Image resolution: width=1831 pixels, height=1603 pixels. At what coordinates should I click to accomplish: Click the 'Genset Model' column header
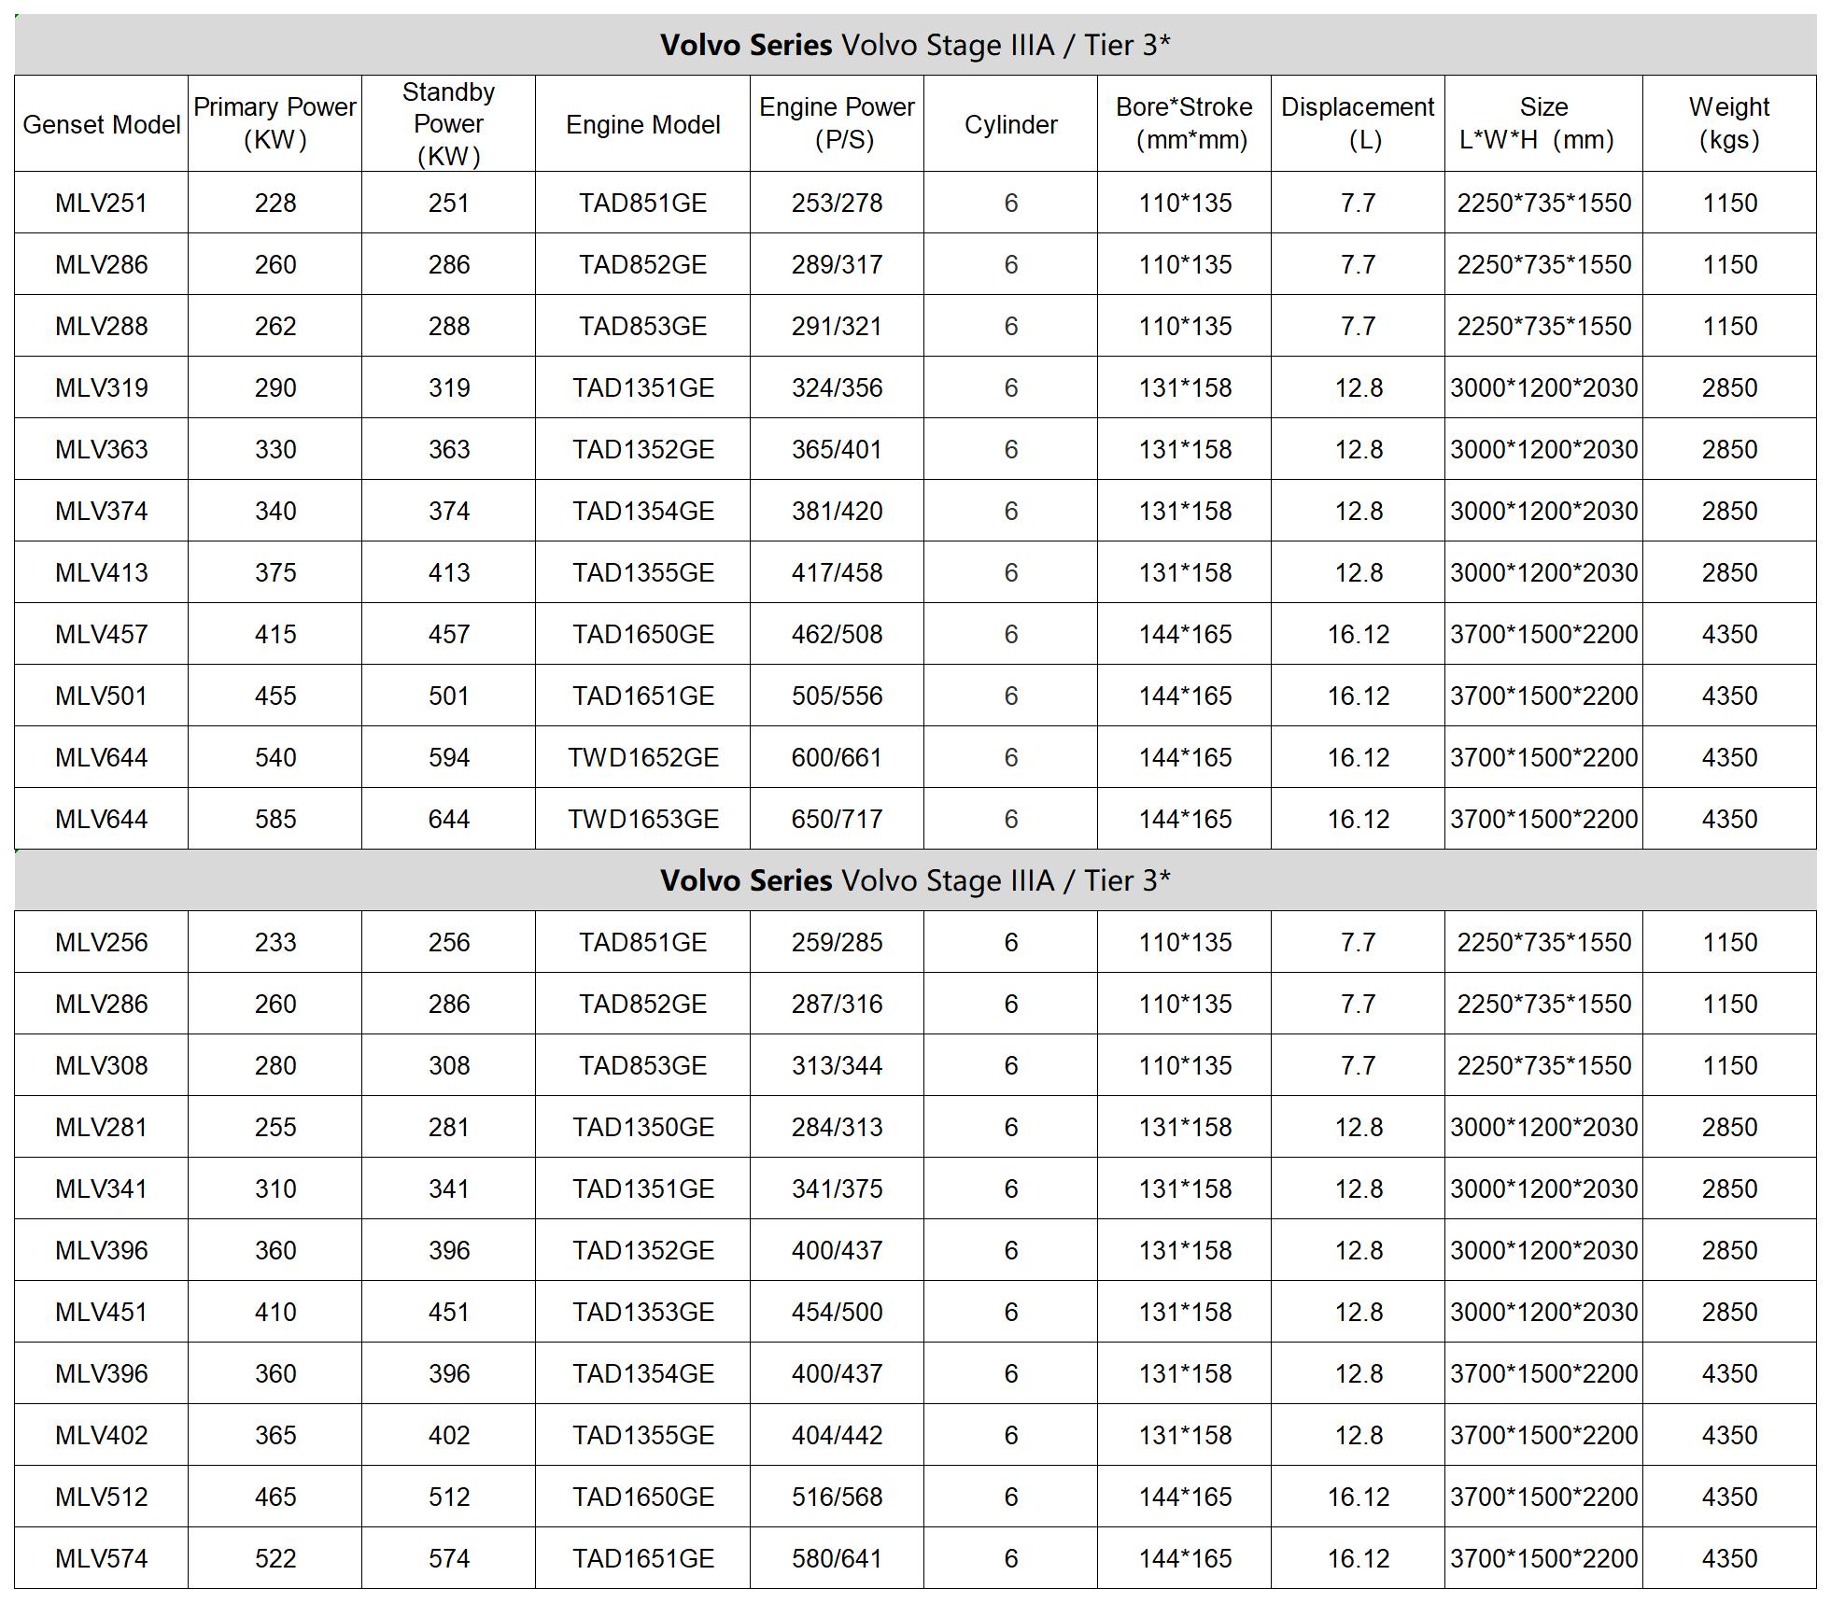[x=101, y=124]
